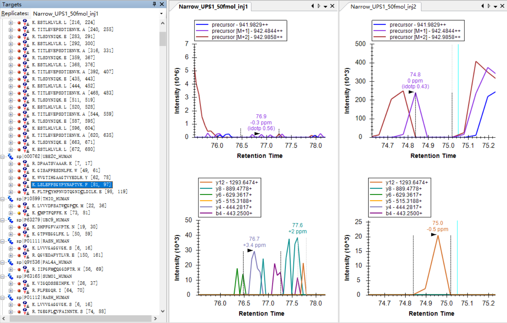The width and height of the screenshot is (507, 323).
Task: Click the P63165|SUMO1_HUMAN protein icon
Action: (x=11, y=276)
